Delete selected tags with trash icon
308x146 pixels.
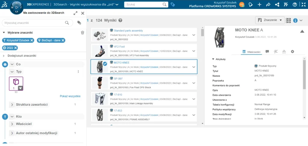click(x=82, y=32)
